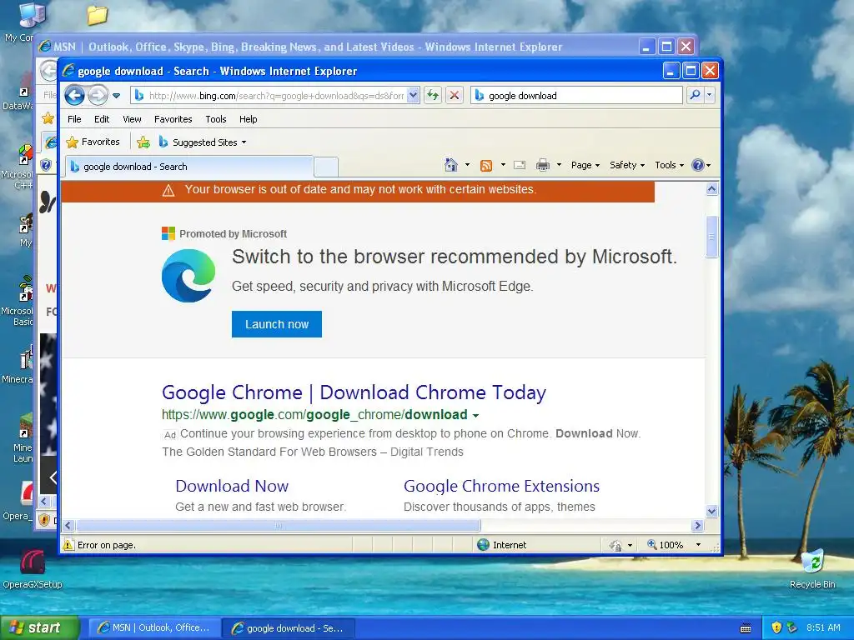Image resolution: width=854 pixels, height=640 pixels.
Task: Expand the feeds dropdown arrow
Action: tap(503, 165)
